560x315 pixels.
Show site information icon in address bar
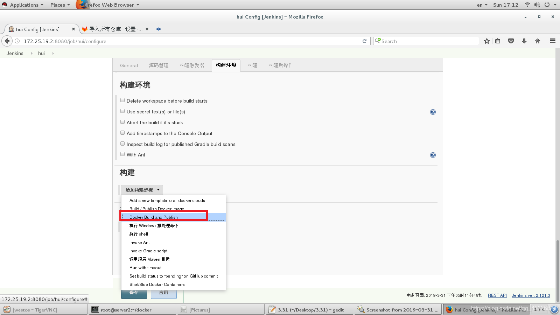tap(17, 41)
